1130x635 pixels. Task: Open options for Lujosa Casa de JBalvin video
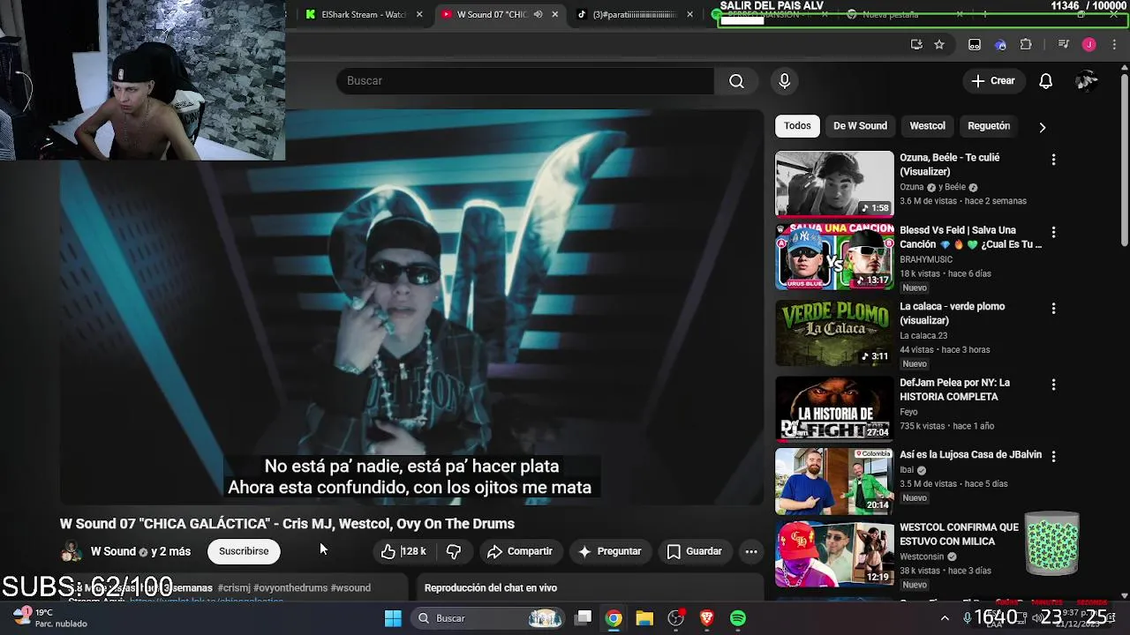coord(1053,457)
